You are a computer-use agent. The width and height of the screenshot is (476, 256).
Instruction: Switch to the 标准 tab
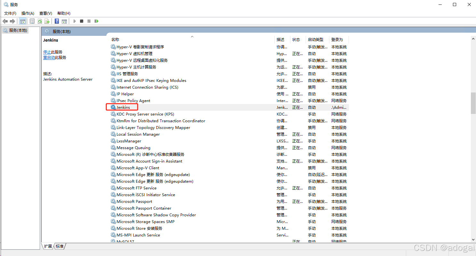coord(60,246)
